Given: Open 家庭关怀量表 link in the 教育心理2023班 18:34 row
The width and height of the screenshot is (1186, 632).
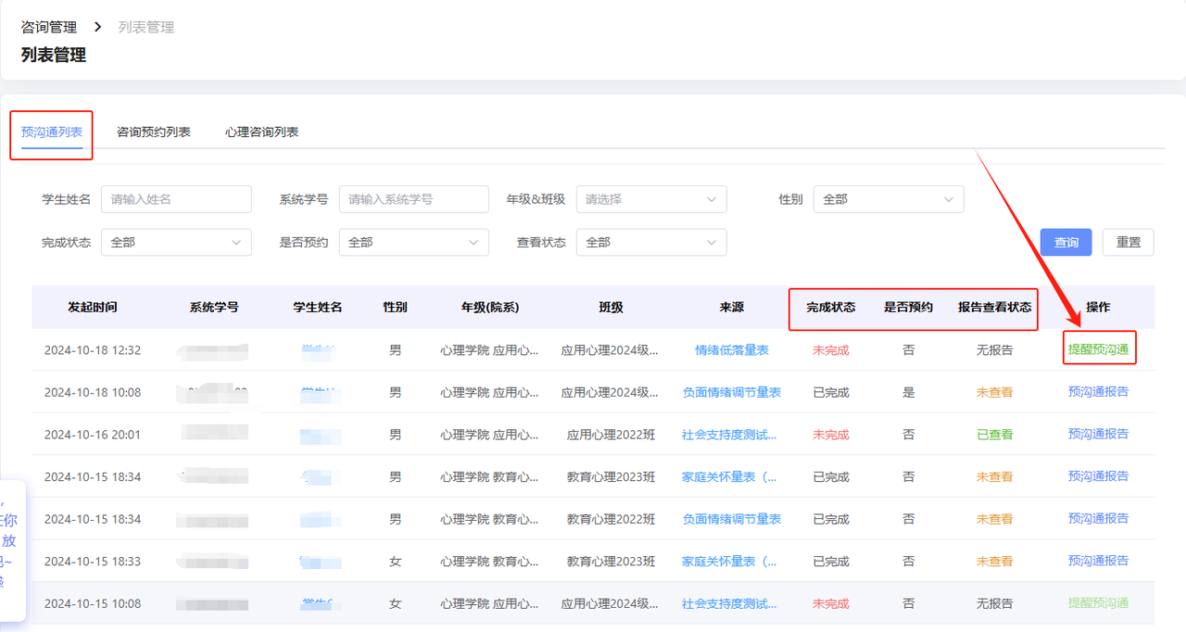Looking at the screenshot, I should click(x=730, y=477).
